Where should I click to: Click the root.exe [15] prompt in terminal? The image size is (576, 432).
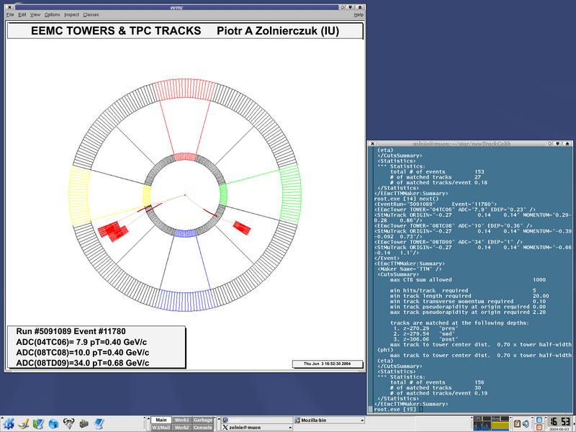pyautogui.click(x=395, y=409)
